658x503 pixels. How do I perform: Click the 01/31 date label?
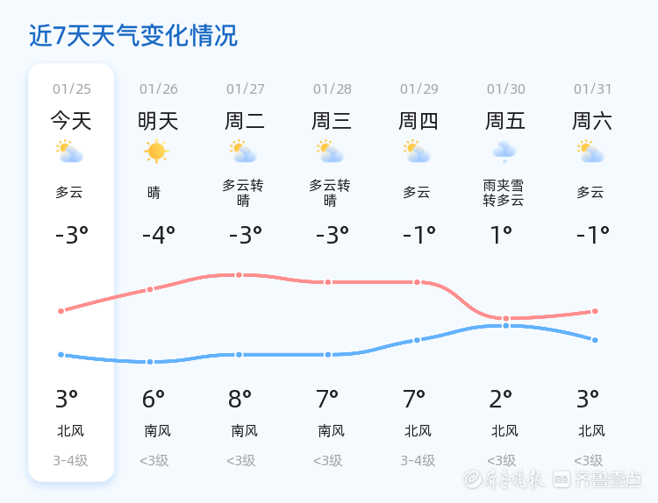click(x=592, y=89)
